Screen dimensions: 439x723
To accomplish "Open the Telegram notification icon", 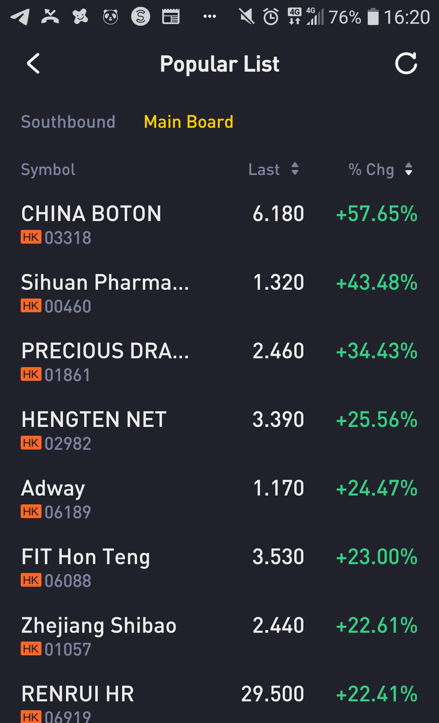I will tap(20, 16).
